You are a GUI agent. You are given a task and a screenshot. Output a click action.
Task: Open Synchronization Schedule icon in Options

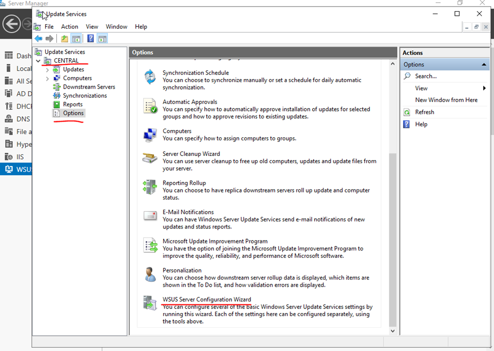tap(150, 77)
